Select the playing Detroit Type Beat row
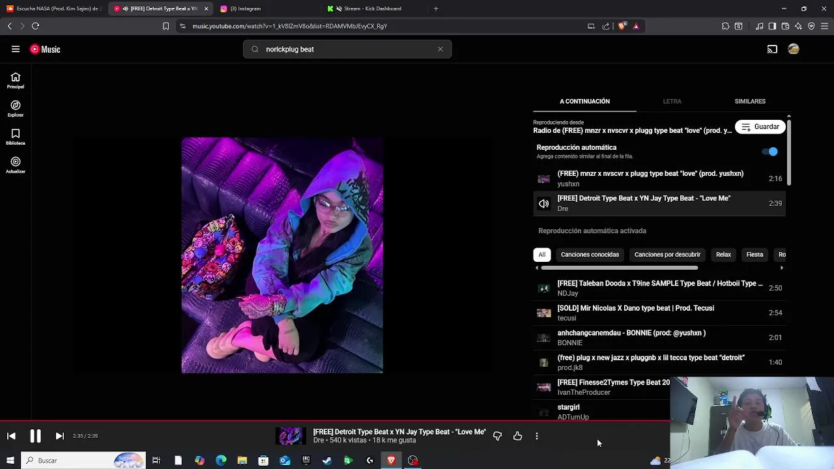Viewport: 834px width, 469px height. [659, 203]
